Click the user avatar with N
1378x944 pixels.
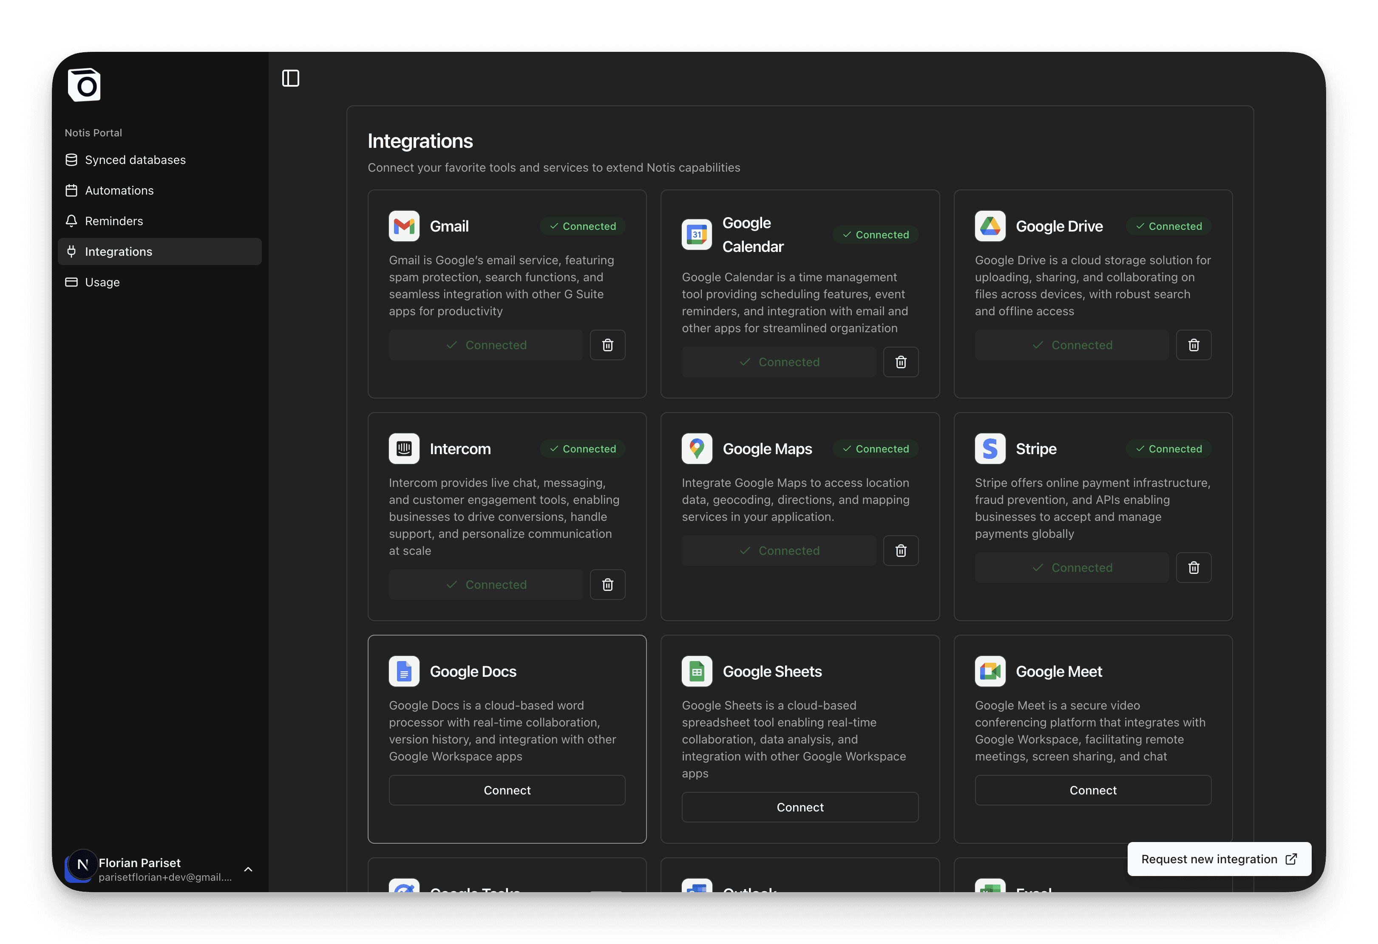pyautogui.click(x=82, y=865)
